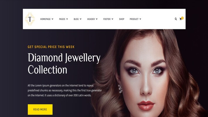This screenshot has width=208, height=117.
Task: Click the Diamond Jewellery Collection heading
Action: (x=64, y=63)
